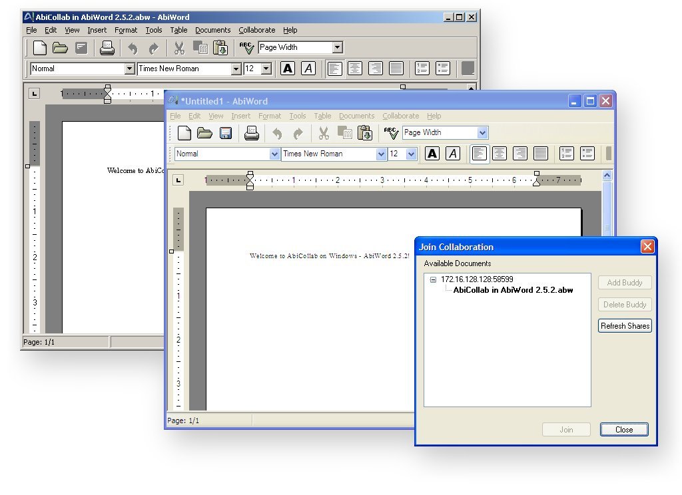Click the Add Buddy button
This screenshot has height=495, width=682.
(x=625, y=283)
